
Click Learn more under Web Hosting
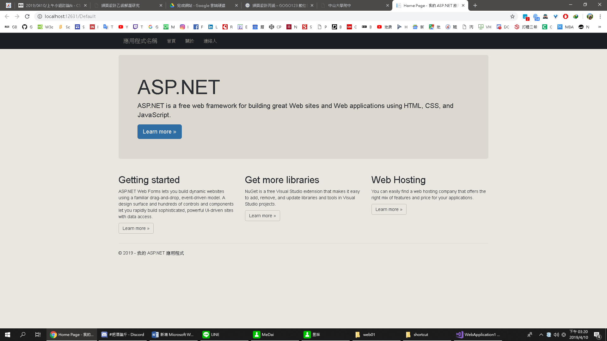coord(389,209)
